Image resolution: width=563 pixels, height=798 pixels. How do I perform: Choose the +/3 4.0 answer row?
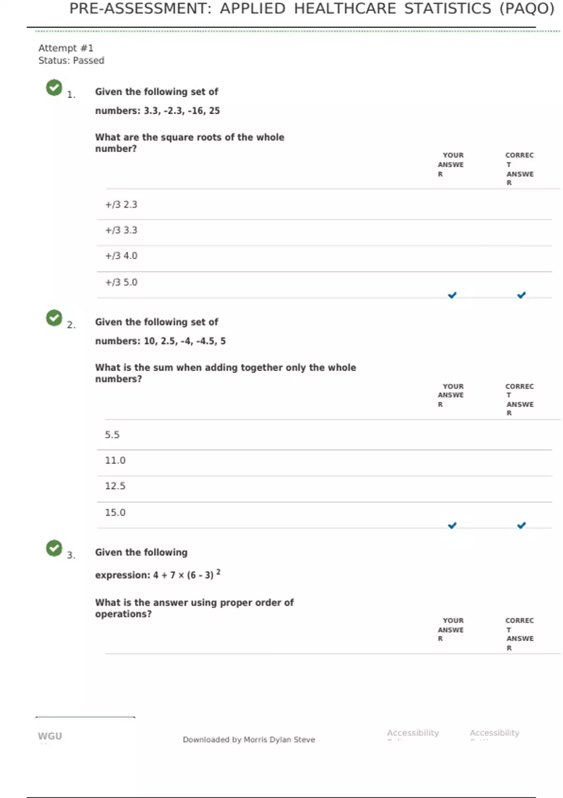121,256
